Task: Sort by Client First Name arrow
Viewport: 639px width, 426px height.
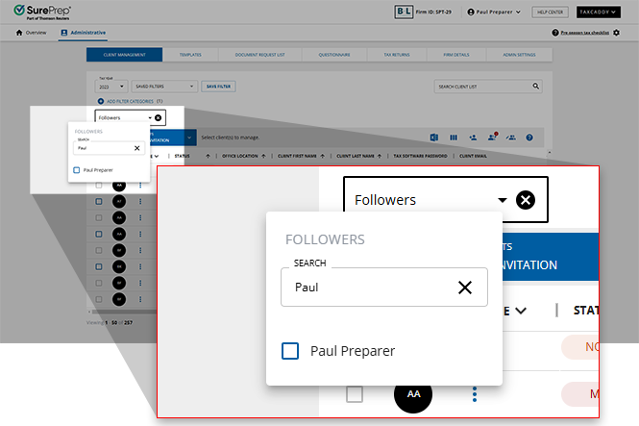Action: 322,156
